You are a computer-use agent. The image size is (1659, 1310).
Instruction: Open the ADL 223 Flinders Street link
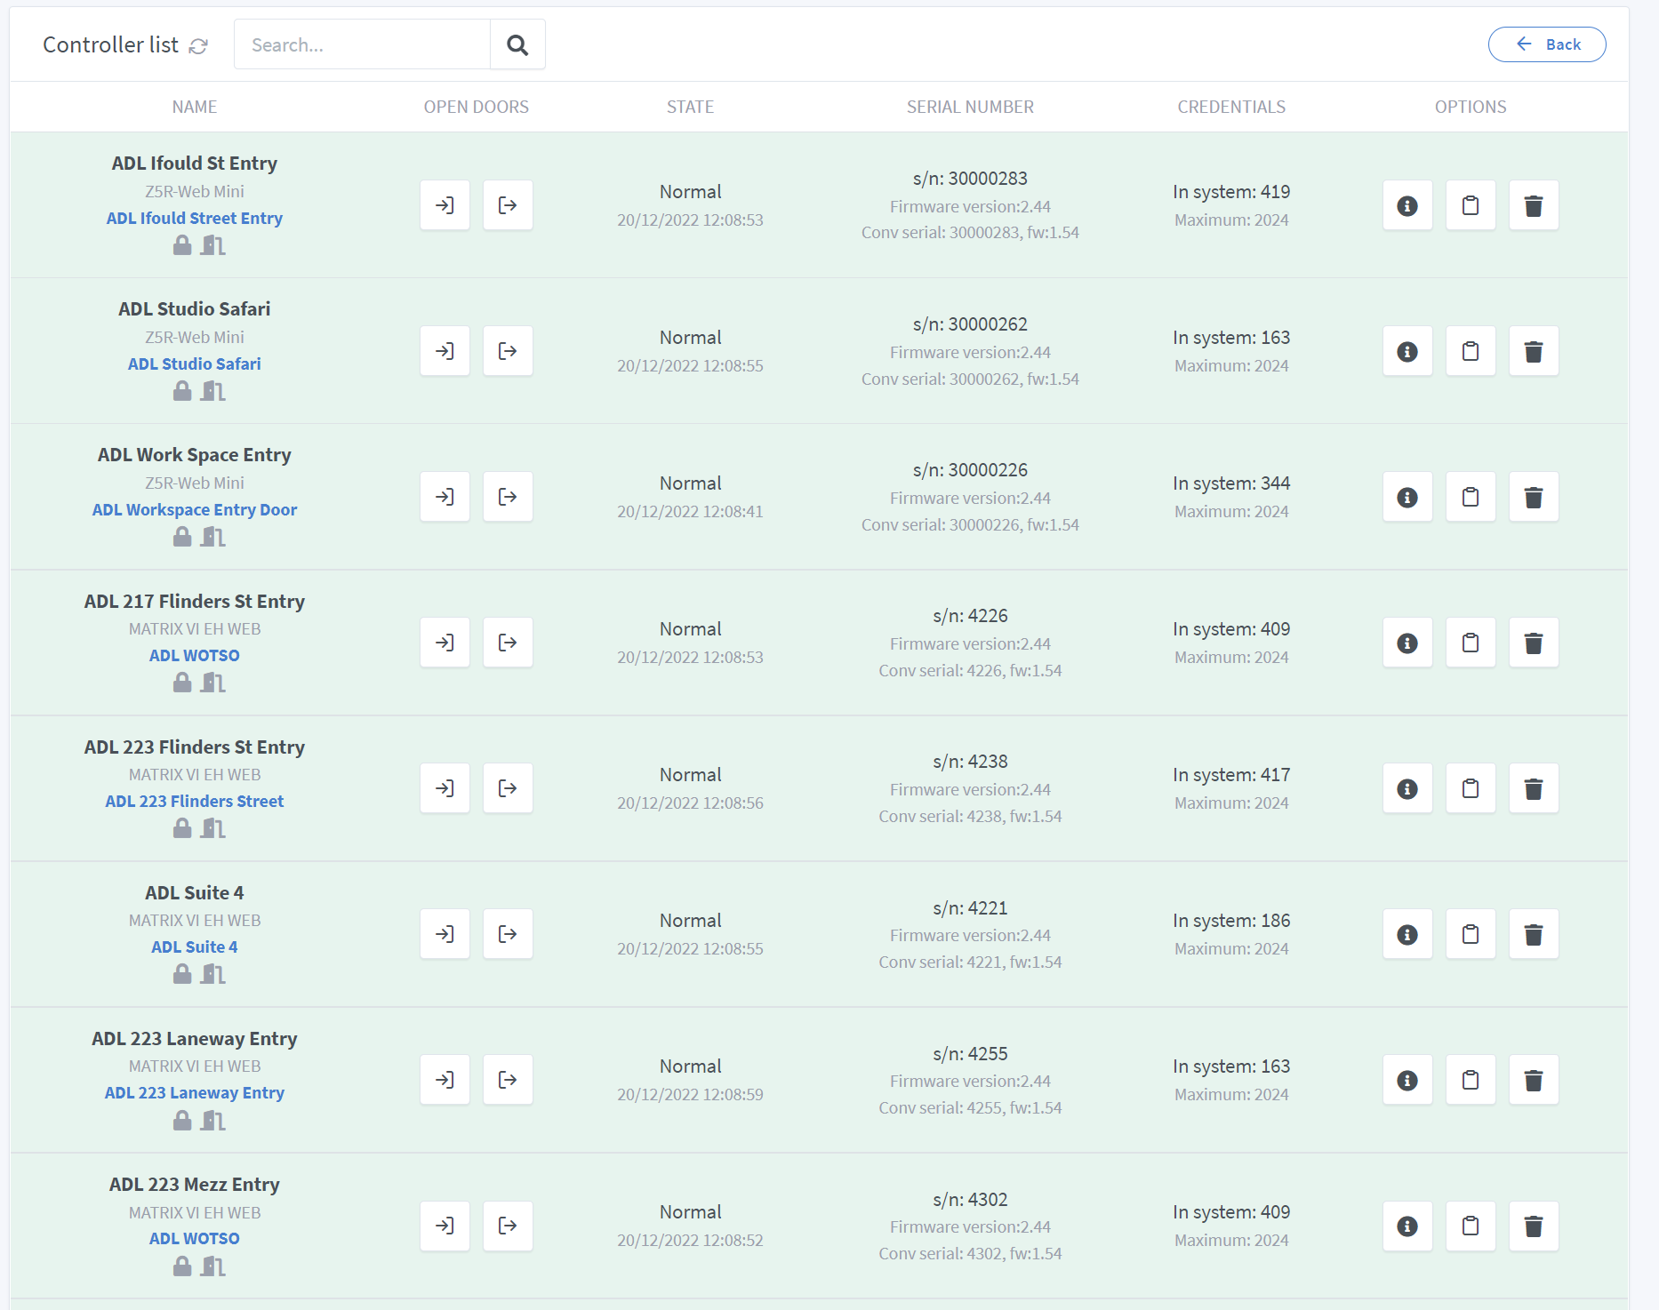click(195, 801)
